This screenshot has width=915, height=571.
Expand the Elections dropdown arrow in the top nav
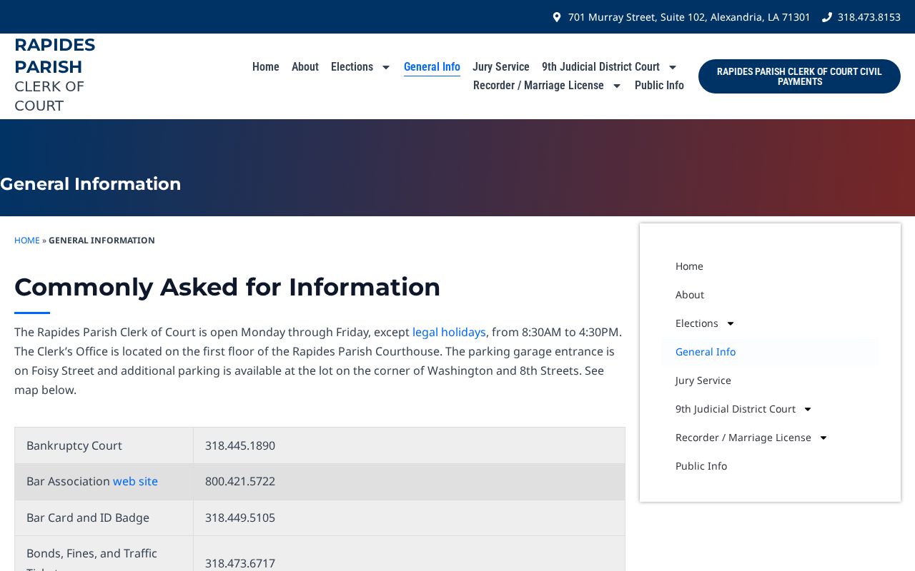click(386, 67)
